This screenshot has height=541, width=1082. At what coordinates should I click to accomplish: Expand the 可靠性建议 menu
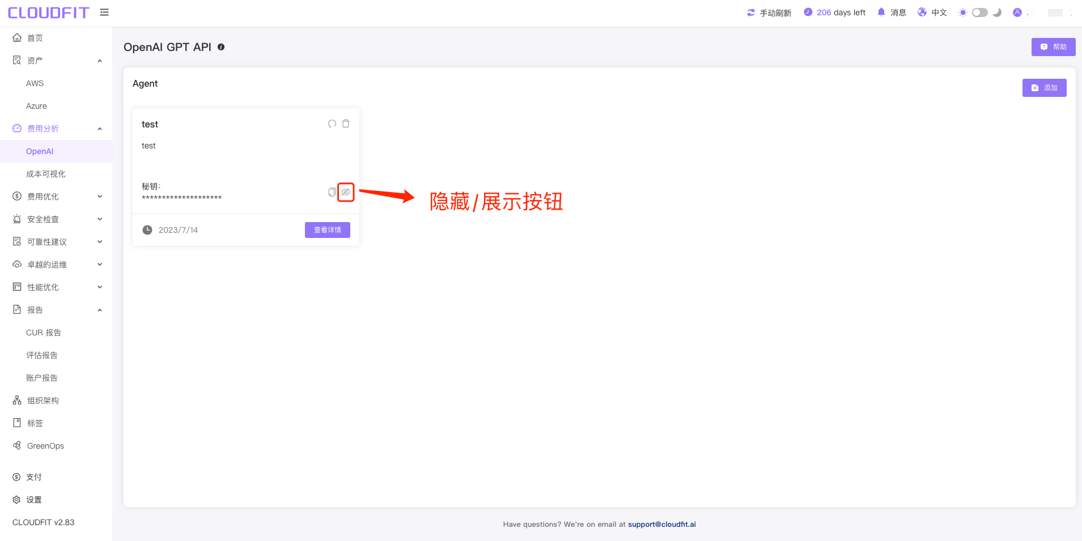pyautogui.click(x=56, y=242)
